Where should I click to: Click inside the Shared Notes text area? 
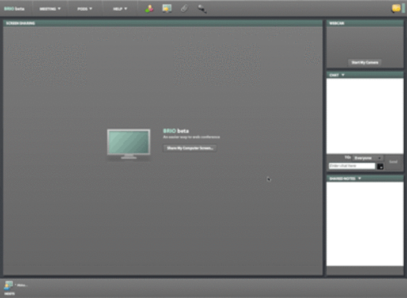coord(365,224)
